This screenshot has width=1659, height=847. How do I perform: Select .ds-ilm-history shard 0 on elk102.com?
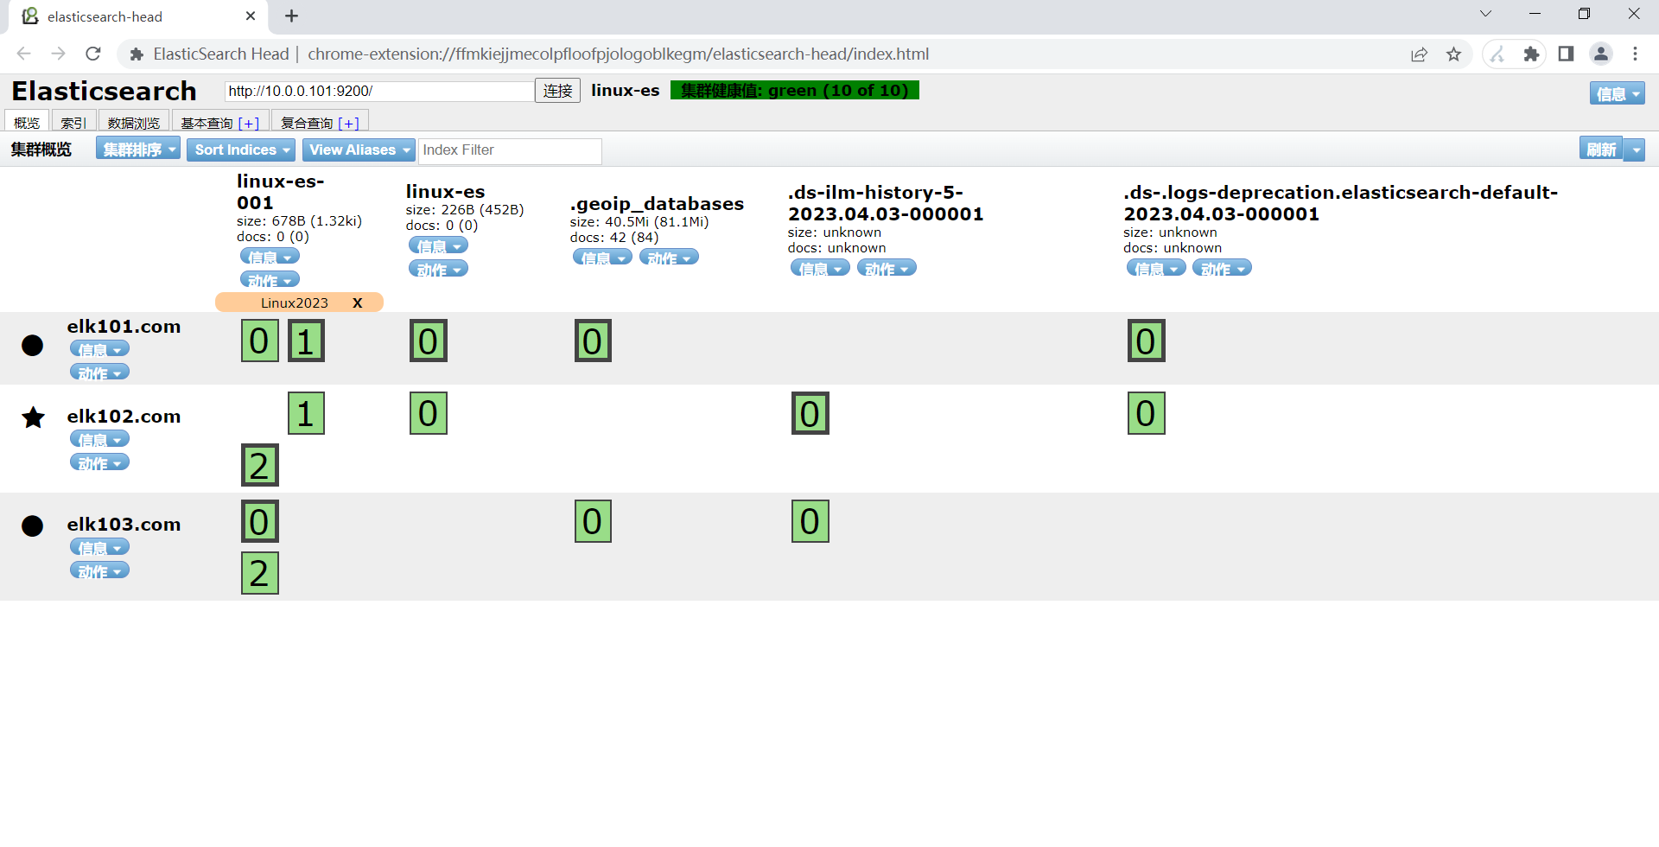coord(810,413)
